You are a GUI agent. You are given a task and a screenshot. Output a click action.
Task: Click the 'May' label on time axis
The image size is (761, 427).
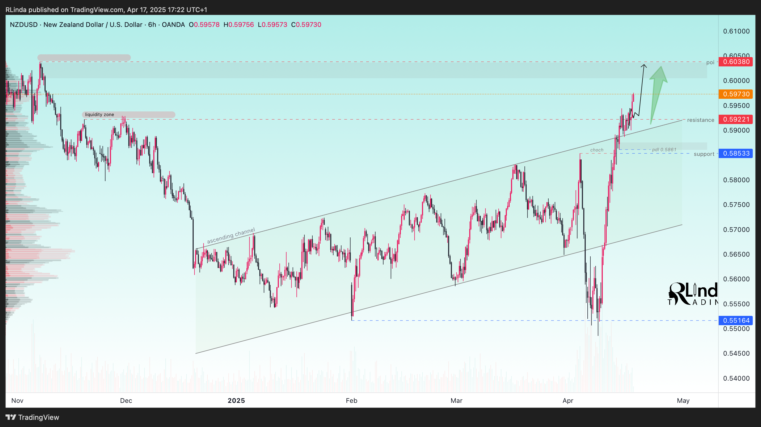(683, 400)
